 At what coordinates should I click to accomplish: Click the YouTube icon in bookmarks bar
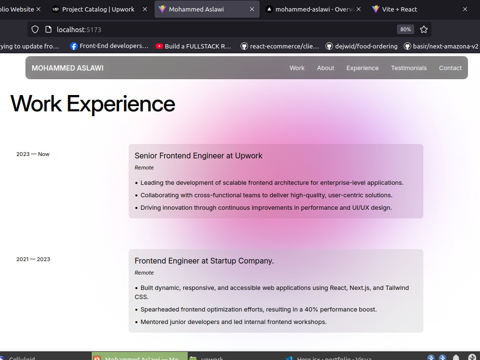pyautogui.click(x=159, y=46)
